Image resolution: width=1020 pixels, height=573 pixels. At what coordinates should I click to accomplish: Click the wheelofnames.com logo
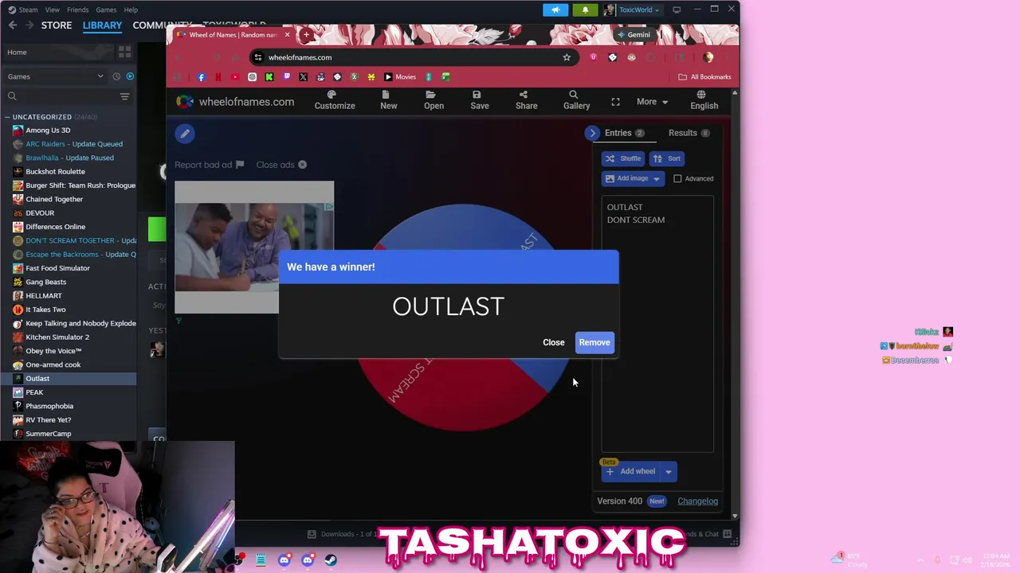coord(235,102)
